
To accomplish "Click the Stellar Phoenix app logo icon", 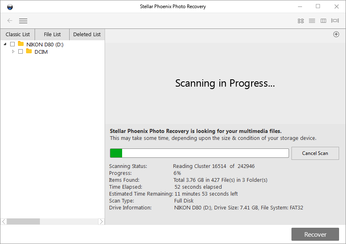I will click(x=10, y=7).
